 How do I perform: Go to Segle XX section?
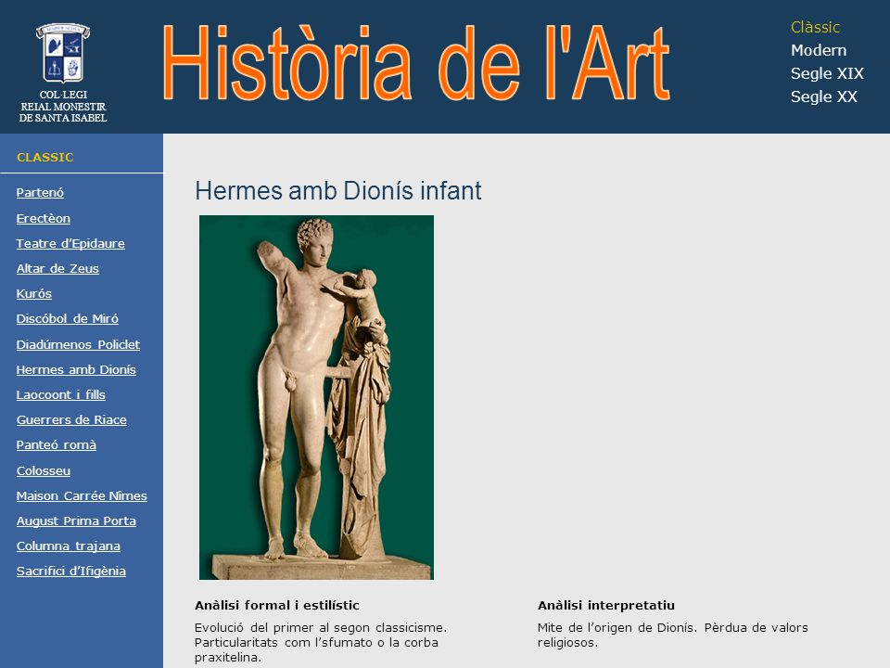coord(823,97)
